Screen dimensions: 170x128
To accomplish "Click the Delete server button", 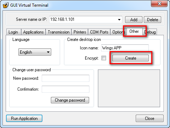I will click(152, 20).
